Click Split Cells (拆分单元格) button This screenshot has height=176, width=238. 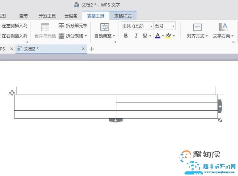click(x=73, y=26)
